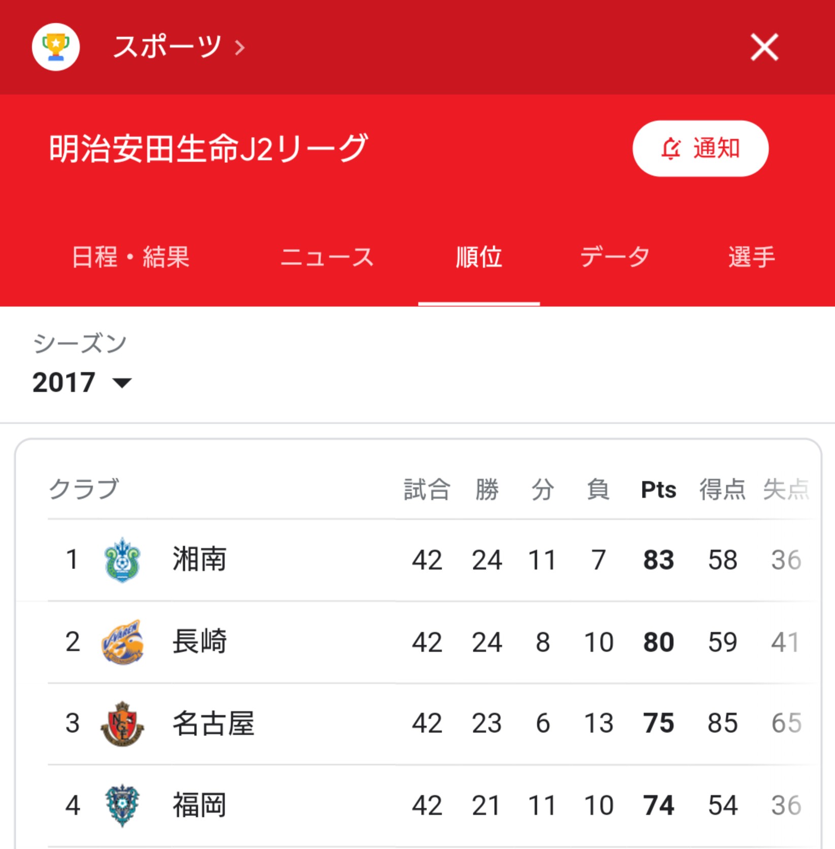This screenshot has width=835, height=849.
Task: Switch to the ニュース tab
Action: (327, 257)
